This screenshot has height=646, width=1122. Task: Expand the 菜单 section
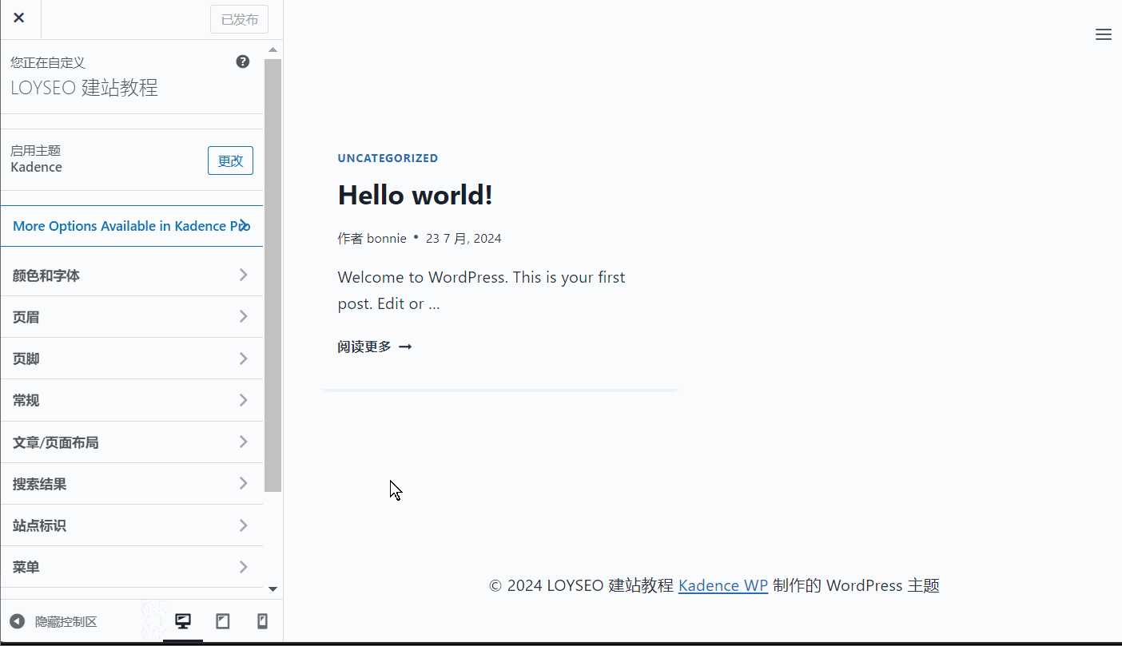click(132, 567)
